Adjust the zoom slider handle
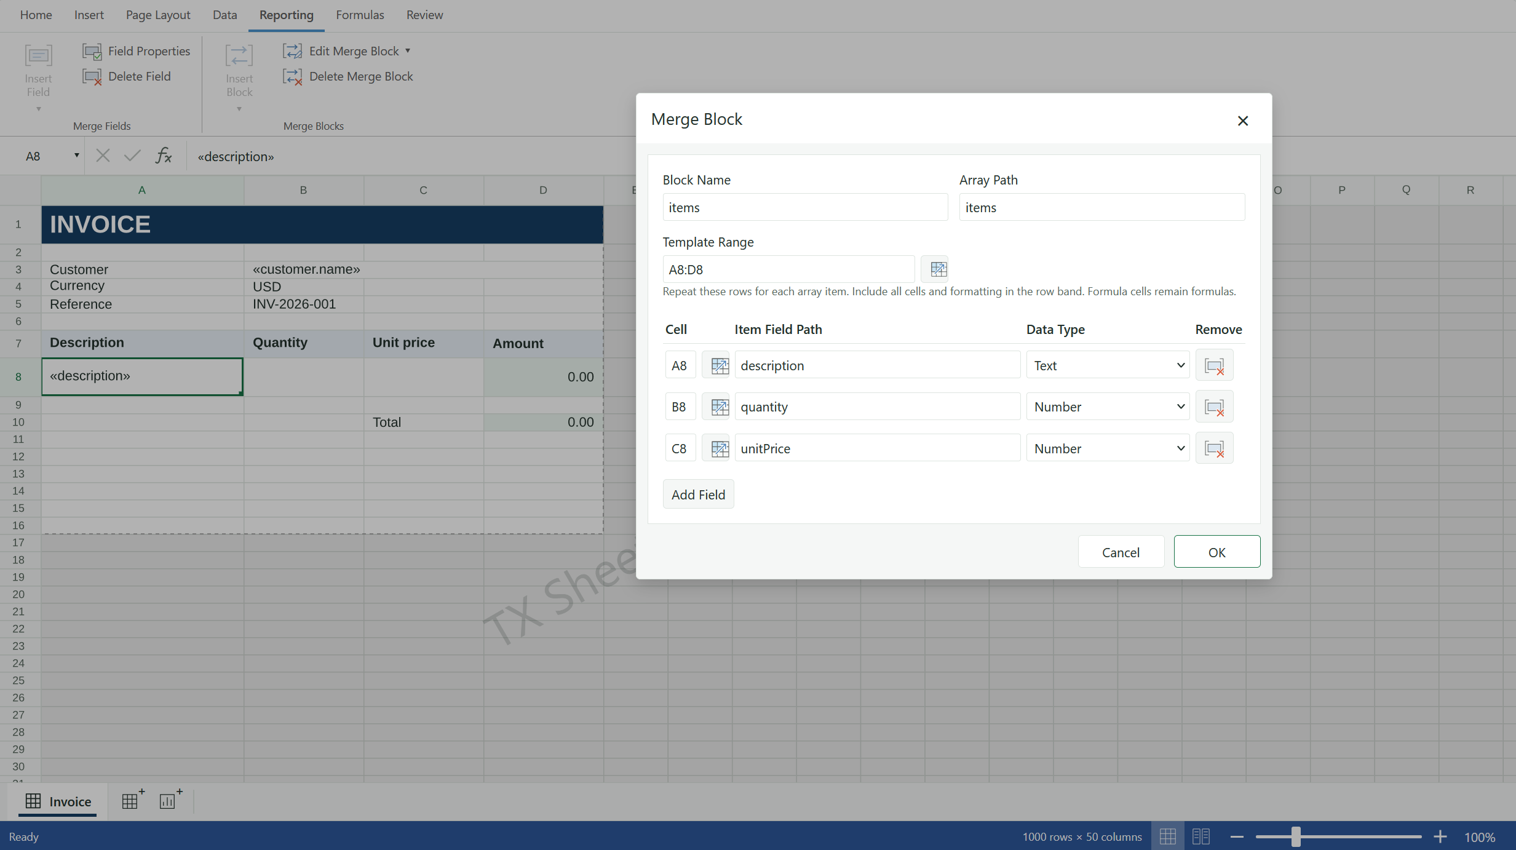The image size is (1516, 850). [1295, 836]
